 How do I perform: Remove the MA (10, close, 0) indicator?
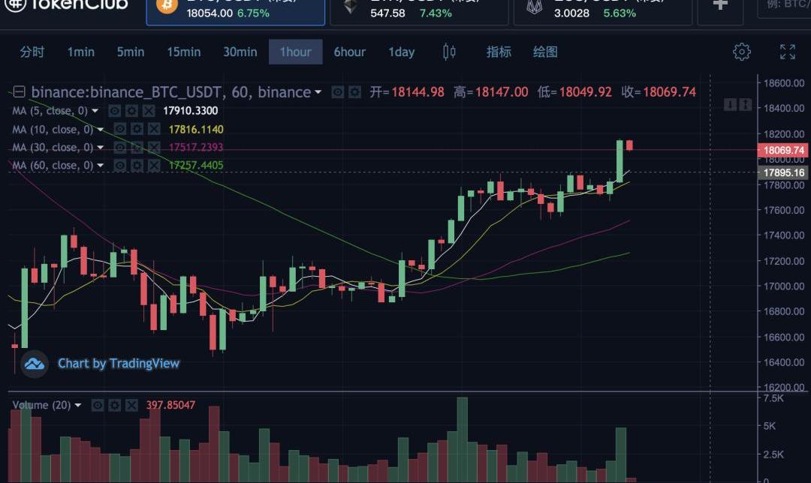[154, 129]
